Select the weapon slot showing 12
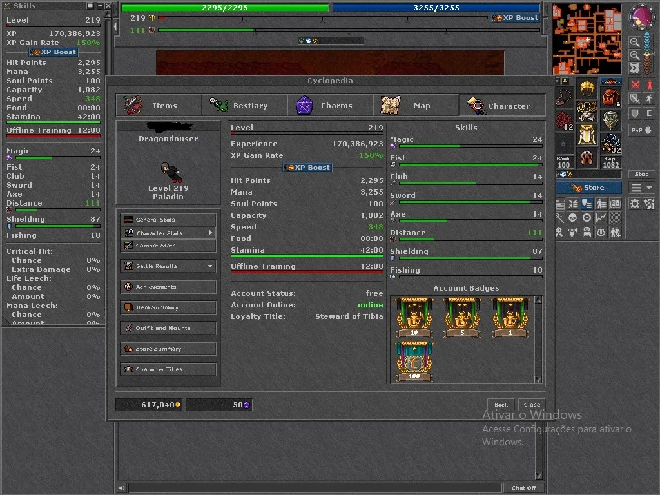The height and width of the screenshot is (495, 660). coord(564,120)
